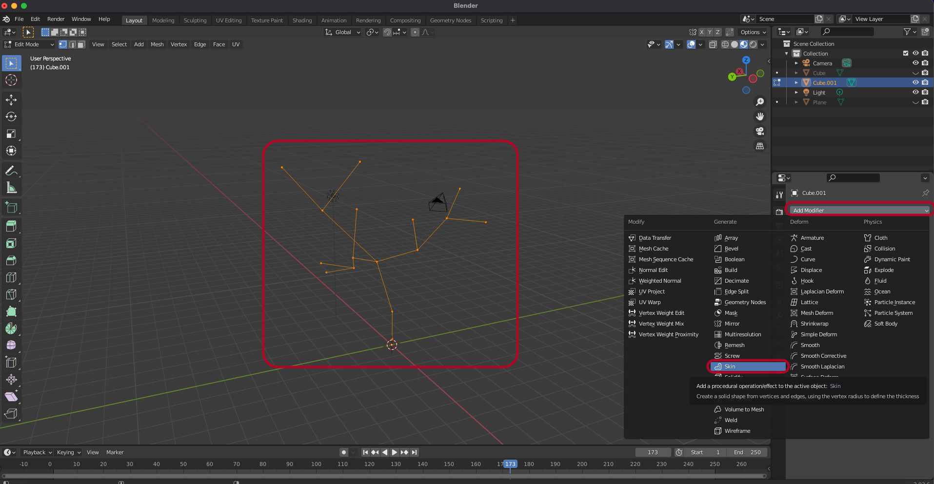Choose Skin modifier from the list
The height and width of the screenshot is (484, 934).
(x=748, y=367)
